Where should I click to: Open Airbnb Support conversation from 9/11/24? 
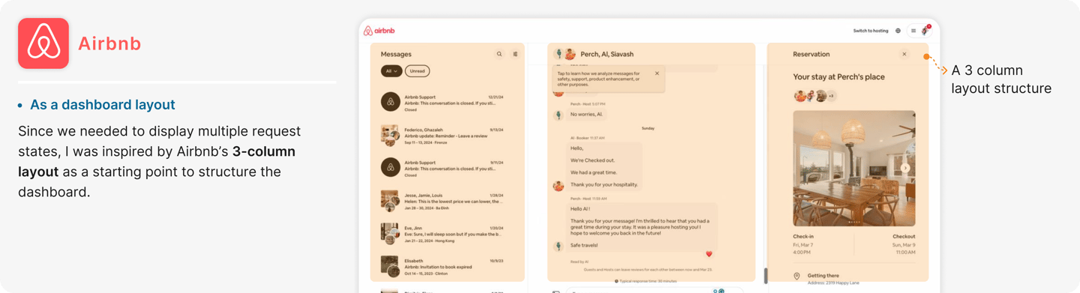(442, 168)
